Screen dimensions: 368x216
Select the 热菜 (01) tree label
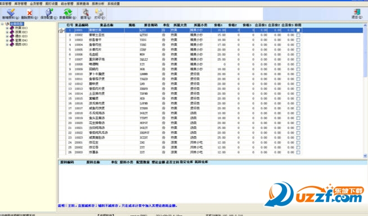coord(21,28)
